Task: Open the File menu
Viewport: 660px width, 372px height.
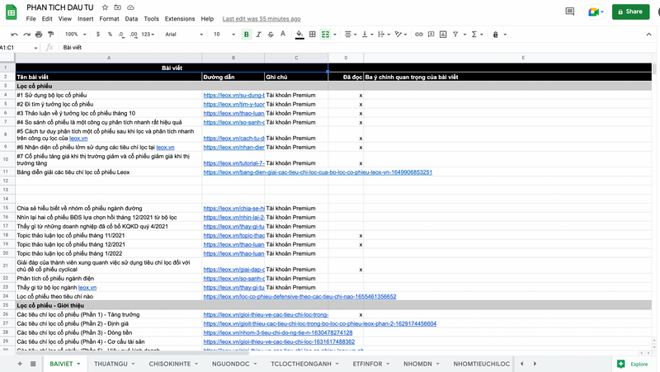Action: click(31, 19)
